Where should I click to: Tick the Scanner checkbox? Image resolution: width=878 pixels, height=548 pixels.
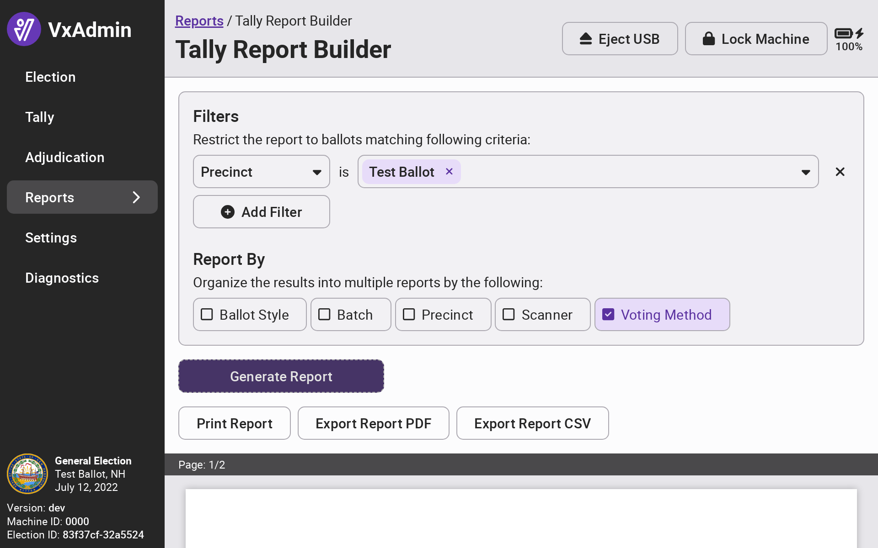(x=509, y=315)
